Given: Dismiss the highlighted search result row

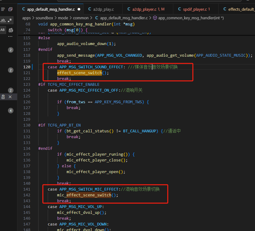Looking at the screenshot, I should (x=10, y=97).
